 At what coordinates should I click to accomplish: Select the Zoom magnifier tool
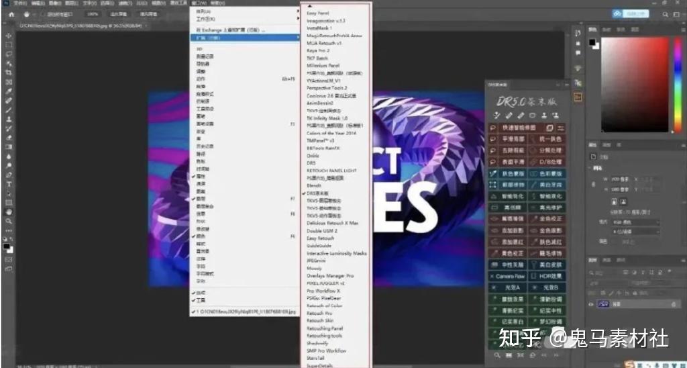(8, 221)
